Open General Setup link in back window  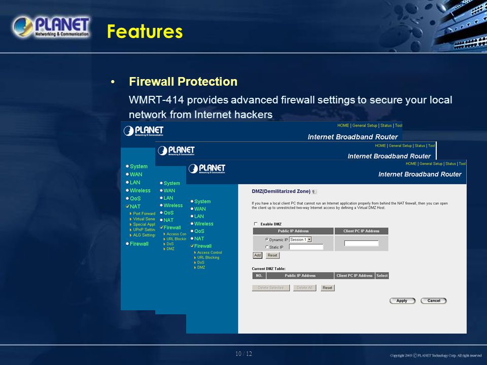tap(365, 125)
